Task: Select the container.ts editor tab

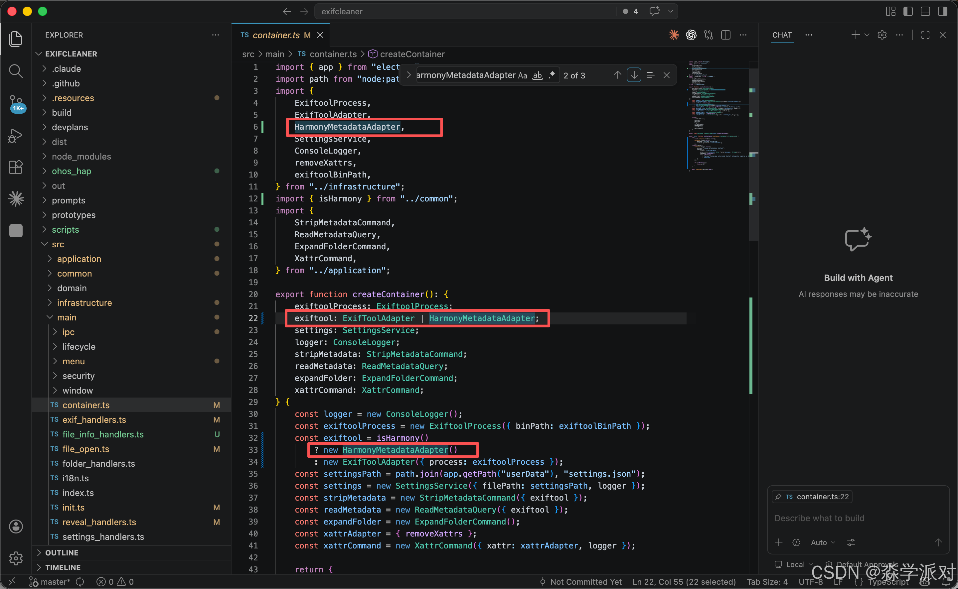Action: click(281, 35)
